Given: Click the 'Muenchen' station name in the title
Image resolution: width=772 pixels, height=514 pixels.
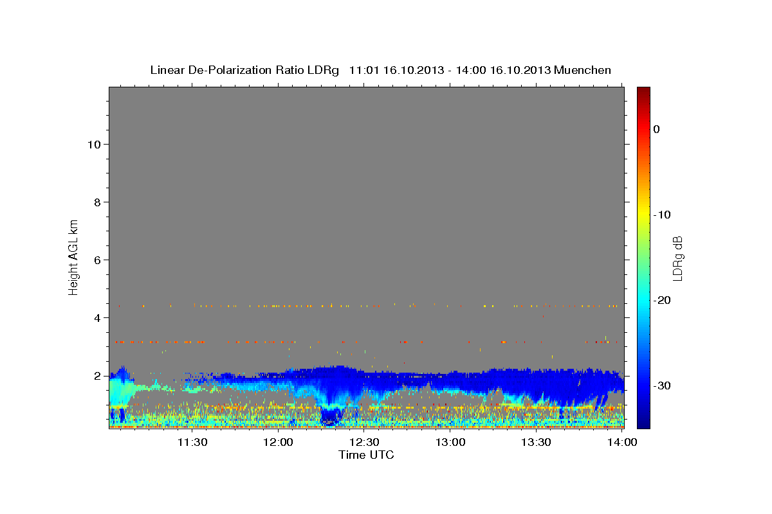Looking at the screenshot, I should (583, 70).
